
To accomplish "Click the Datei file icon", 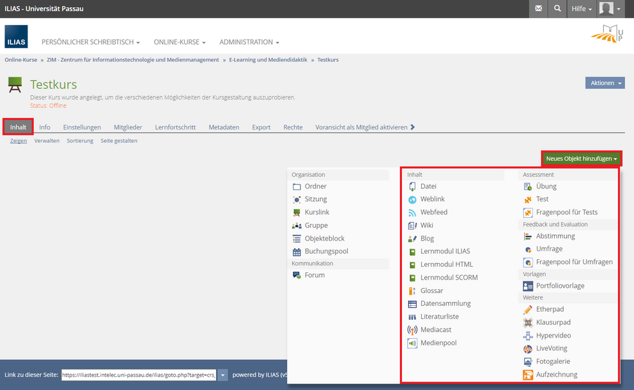I will pyautogui.click(x=412, y=186).
